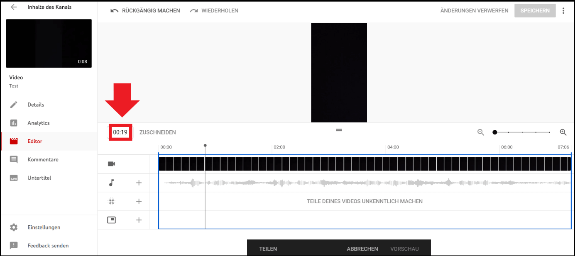Open the Einstellungen gear icon
Viewport: 575px width, 256px height.
point(14,227)
